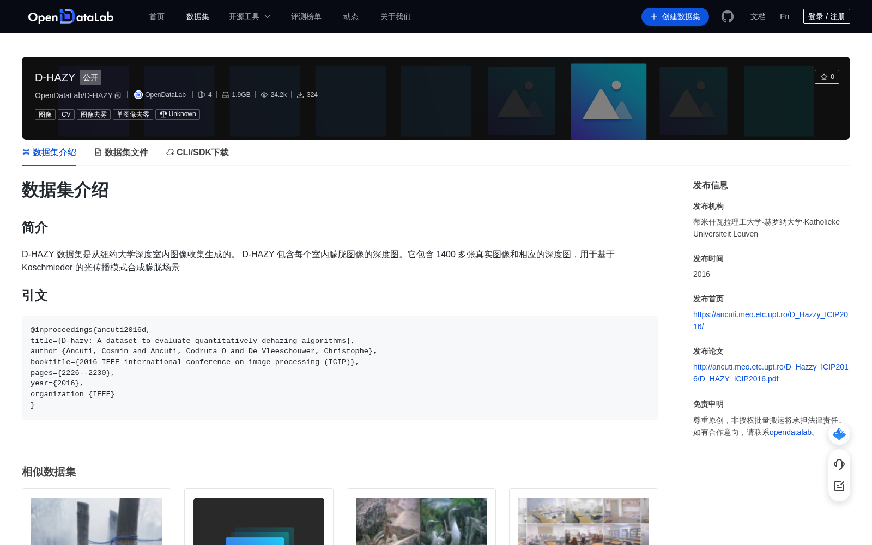Click the OpenDataLab logo
Viewport: 872px width, 545px height.
[x=71, y=16]
